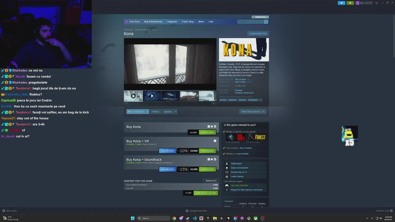
Task: Open Visual Studio Code from taskbar
Action: (x=194, y=218)
